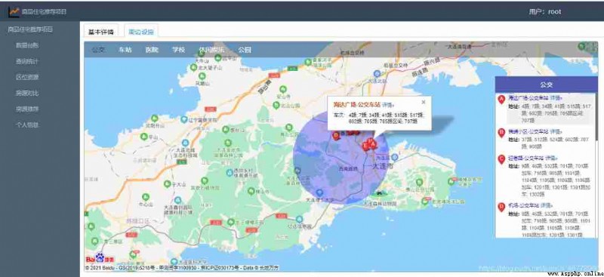Select the 锦绣小区-公交车站 result title
The width and height of the screenshot is (604, 277).
tap(528, 131)
